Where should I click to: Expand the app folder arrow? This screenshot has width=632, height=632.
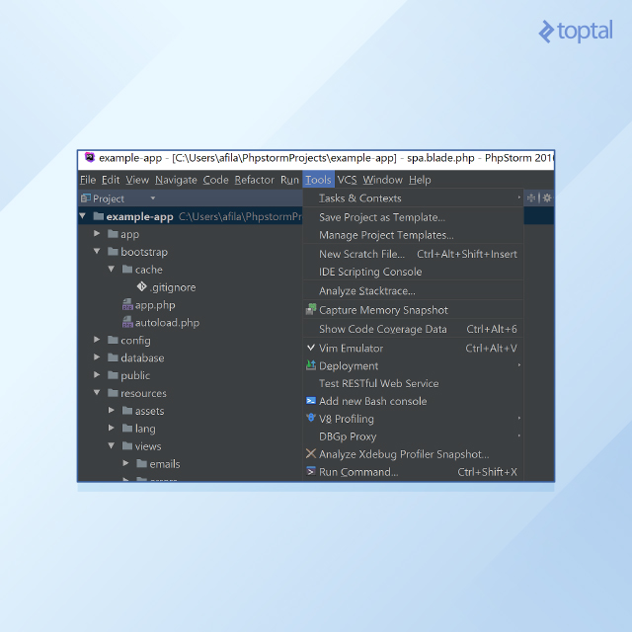pos(97,233)
